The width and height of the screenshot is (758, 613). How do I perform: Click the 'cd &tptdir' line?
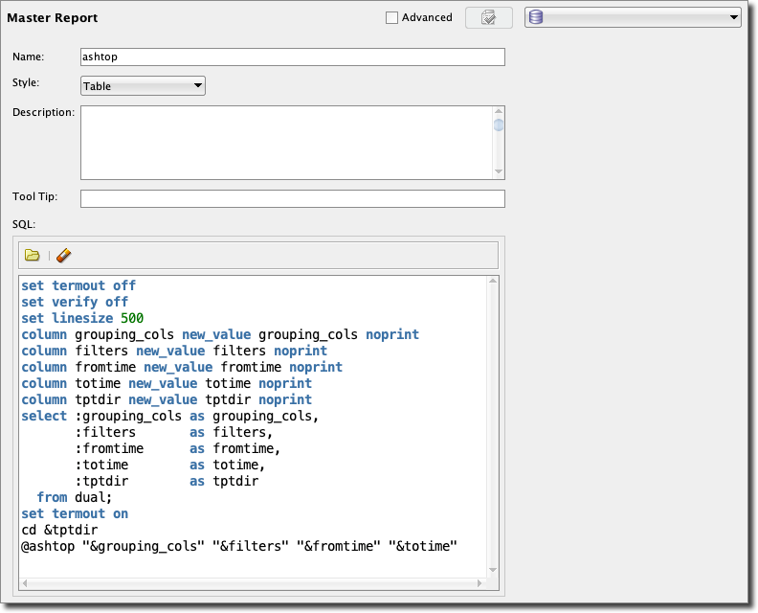59,531
